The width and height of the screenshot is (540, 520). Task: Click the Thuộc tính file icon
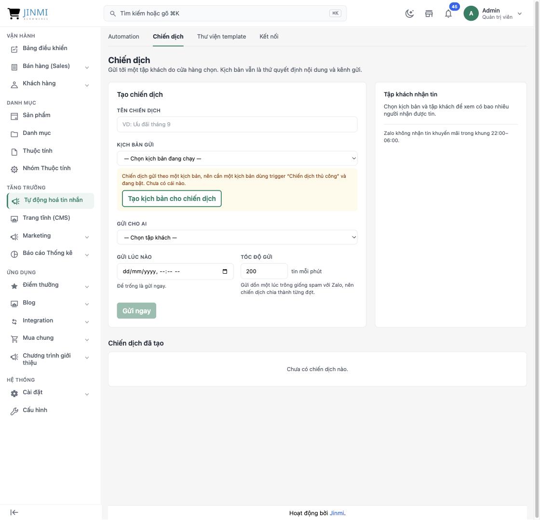(x=14, y=152)
